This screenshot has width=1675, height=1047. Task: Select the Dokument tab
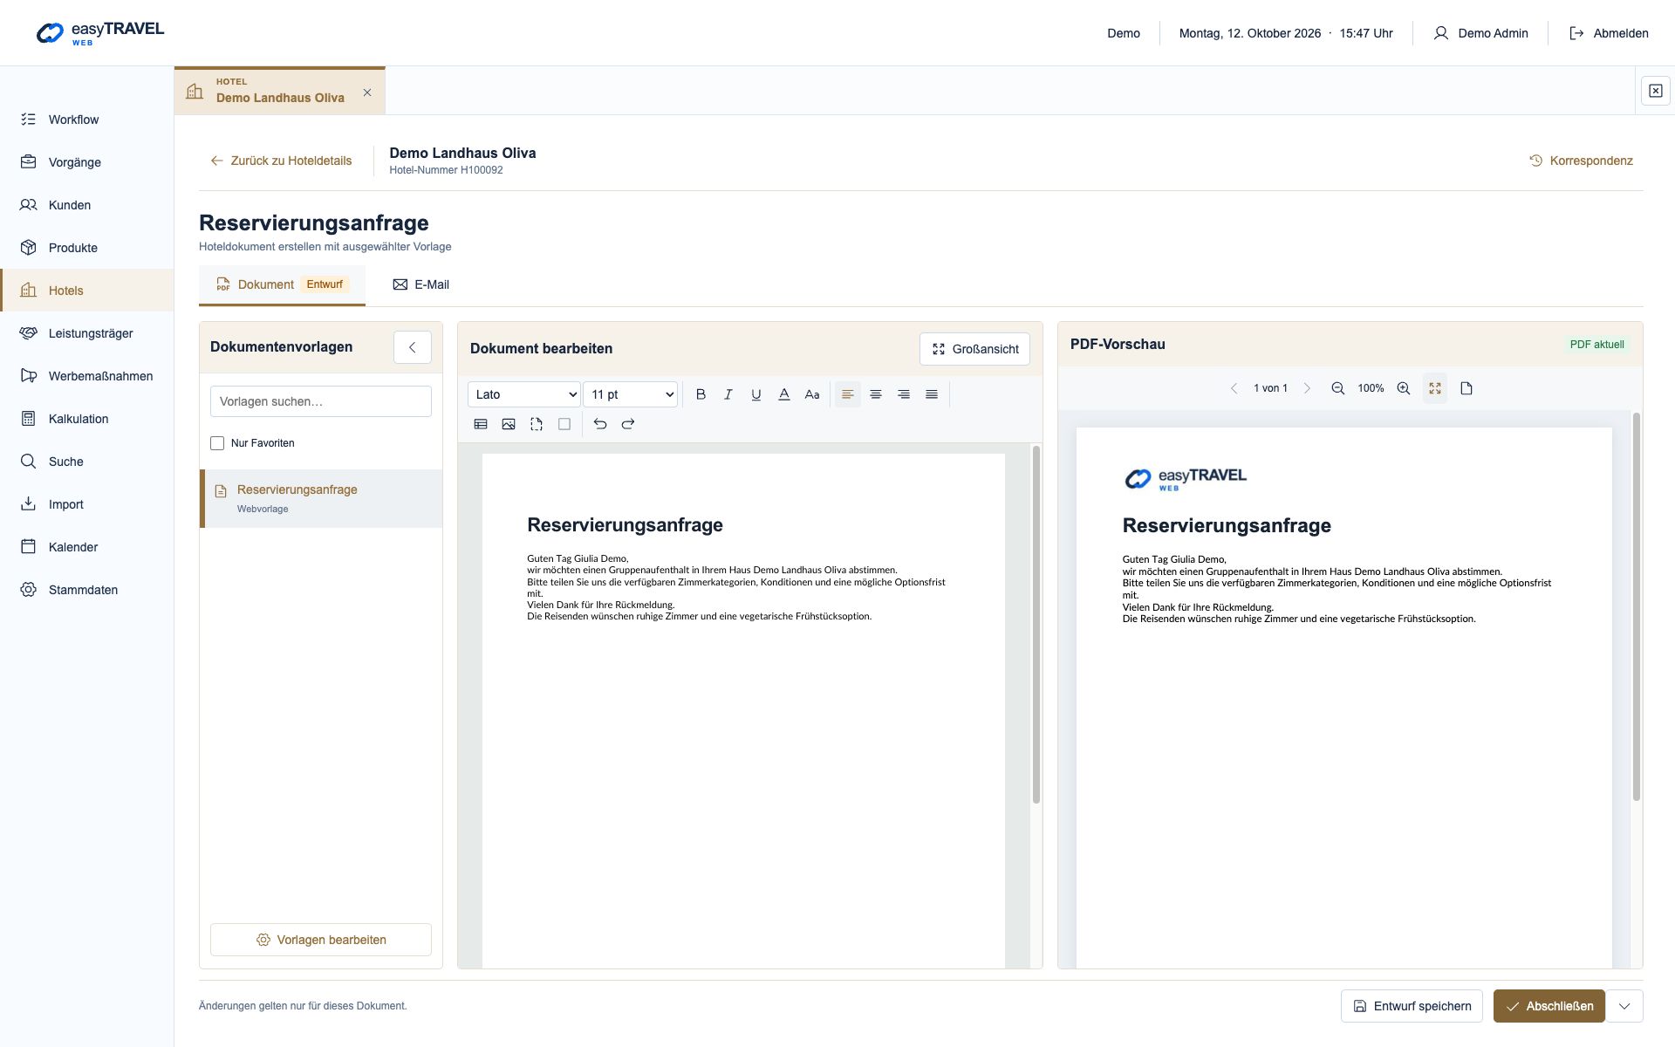click(282, 284)
